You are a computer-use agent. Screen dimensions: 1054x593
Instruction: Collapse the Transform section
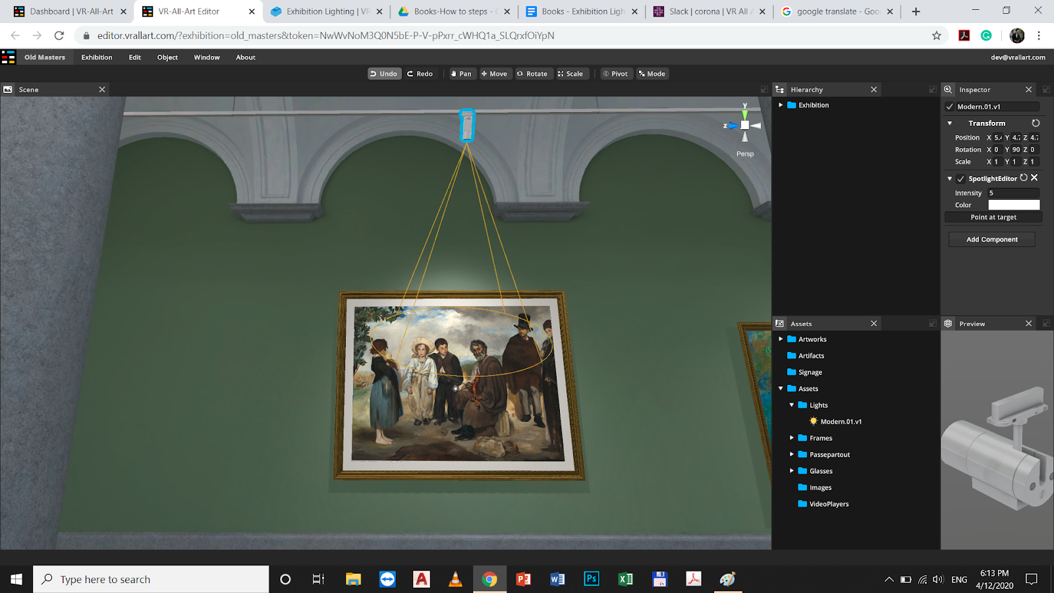point(950,123)
